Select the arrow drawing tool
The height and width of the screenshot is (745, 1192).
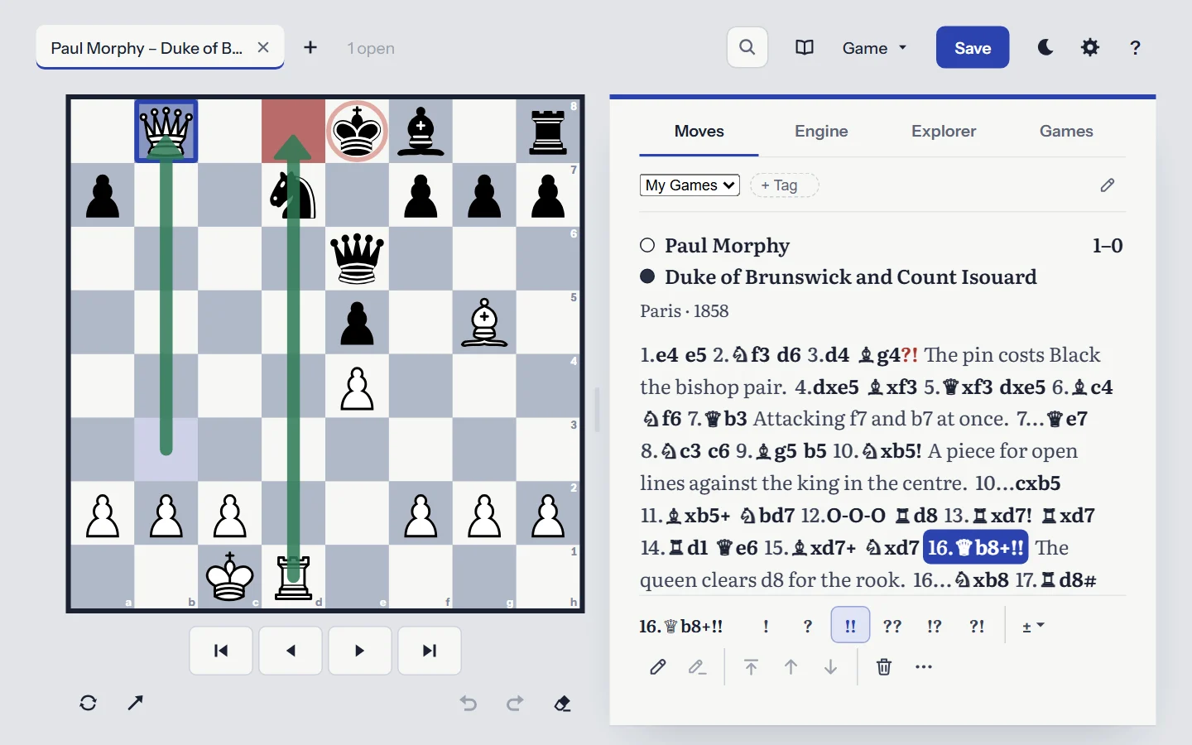pyautogui.click(x=136, y=703)
